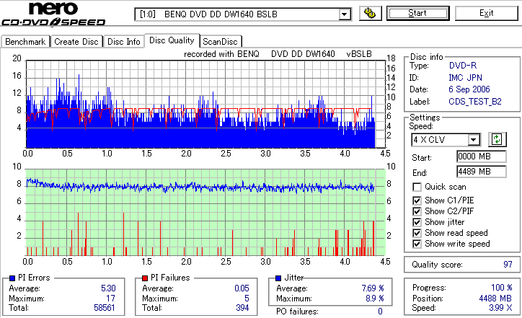Open the 4 X CLV speed dropdown
The width and height of the screenshot is (522, 318).
(474, 139)
